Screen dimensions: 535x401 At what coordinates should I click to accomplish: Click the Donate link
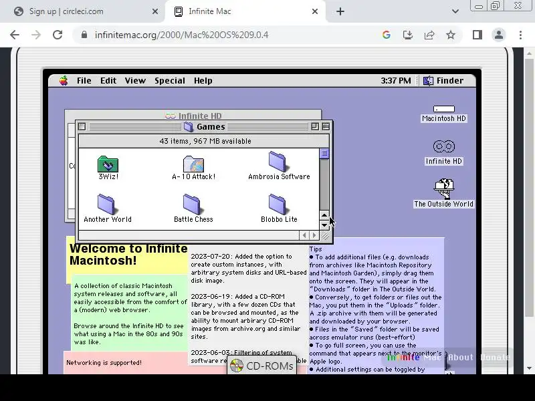coord(495,358)
